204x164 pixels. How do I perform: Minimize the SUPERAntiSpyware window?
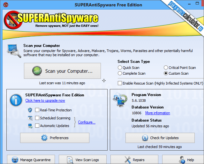point(189,4)
